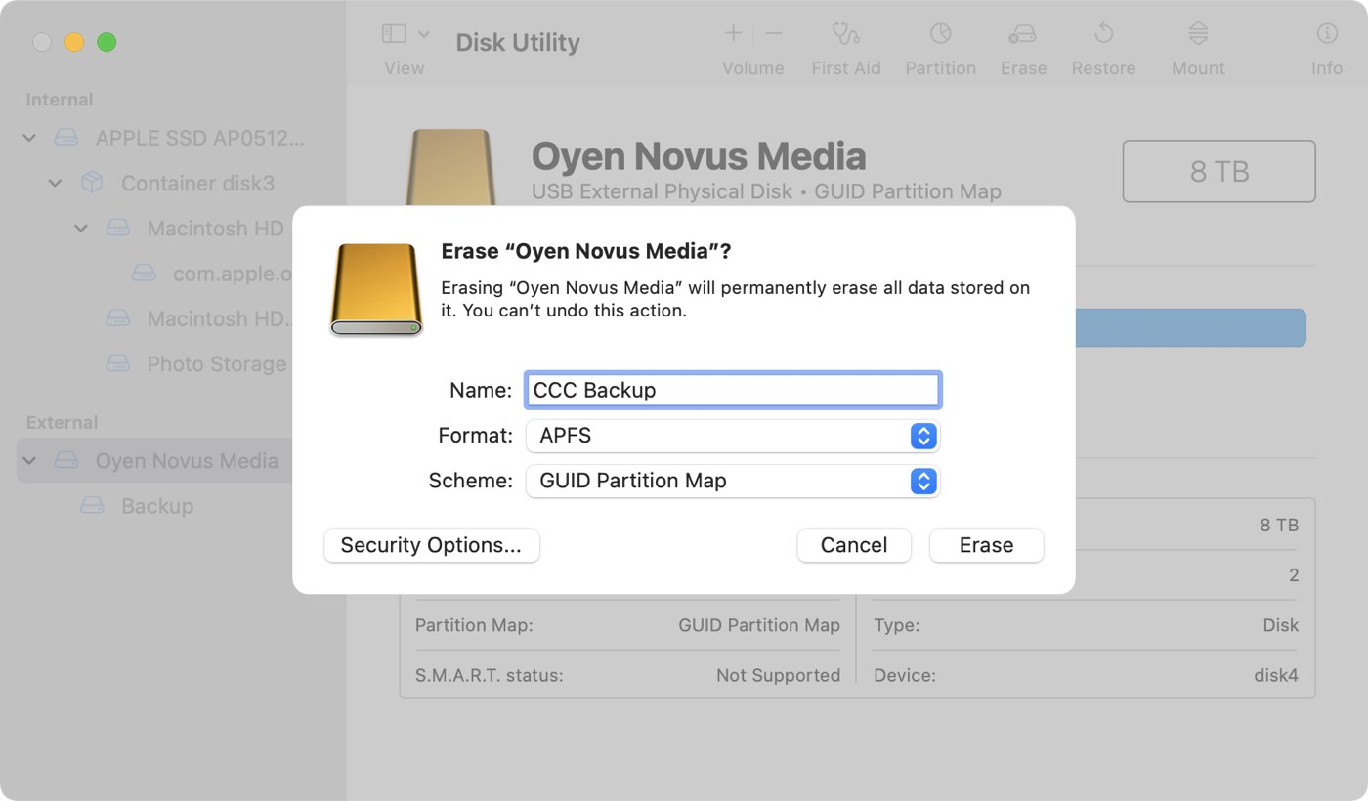Click the gold external drive icon in dialog
This screenshot has width=1368, height=801.
click(376, 289)
